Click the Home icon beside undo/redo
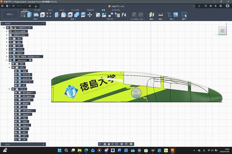This screenshot has height=154, width=232. click(35, 6)
